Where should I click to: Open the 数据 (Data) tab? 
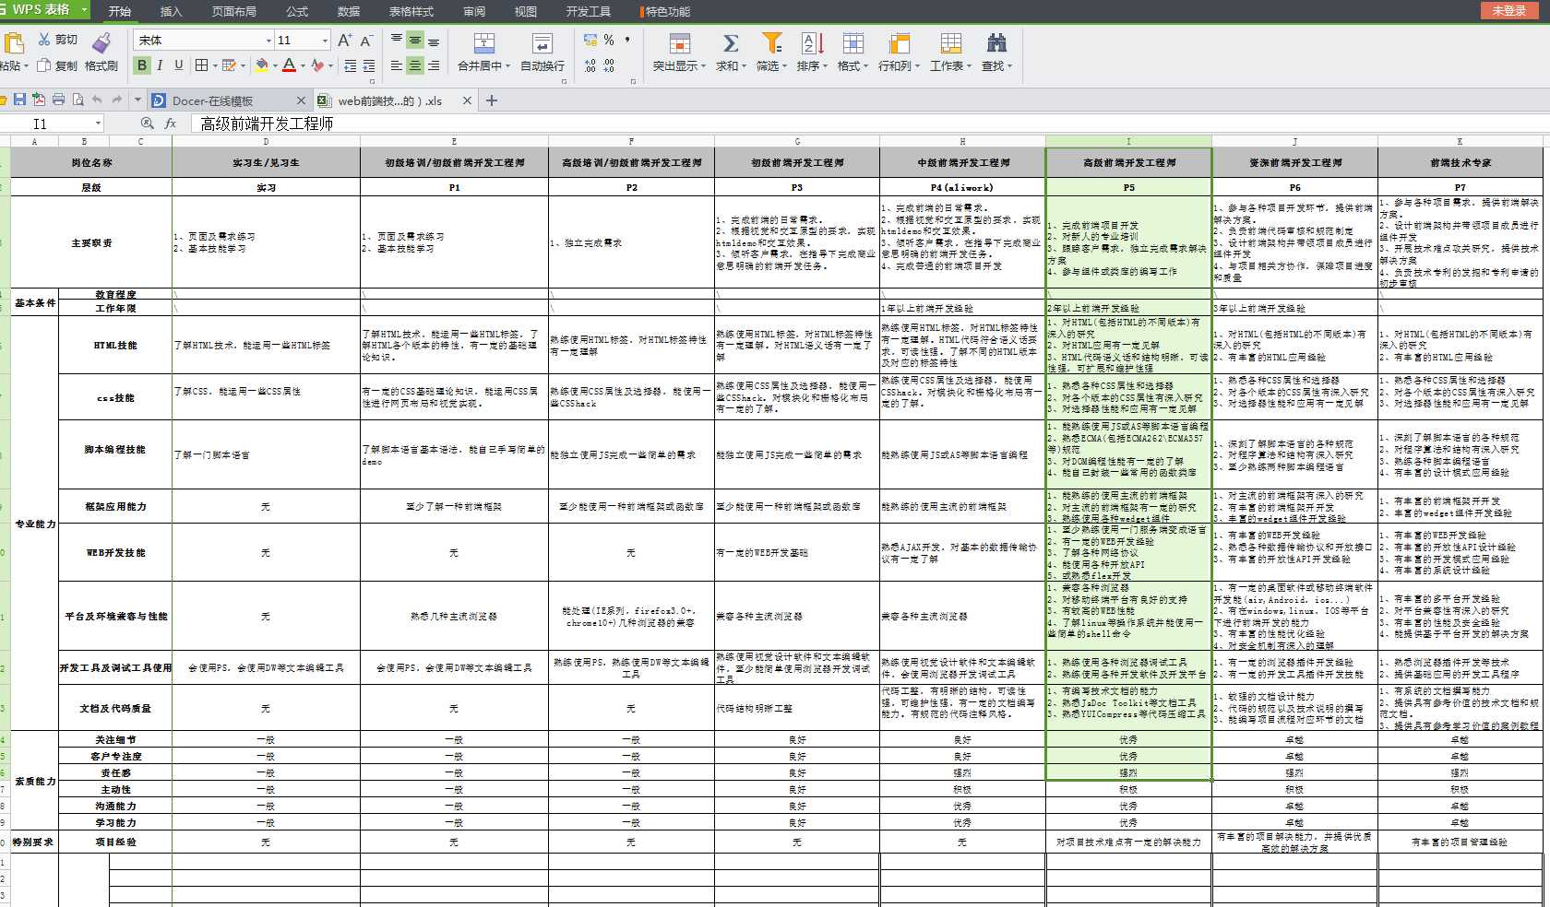click(349, 11)
